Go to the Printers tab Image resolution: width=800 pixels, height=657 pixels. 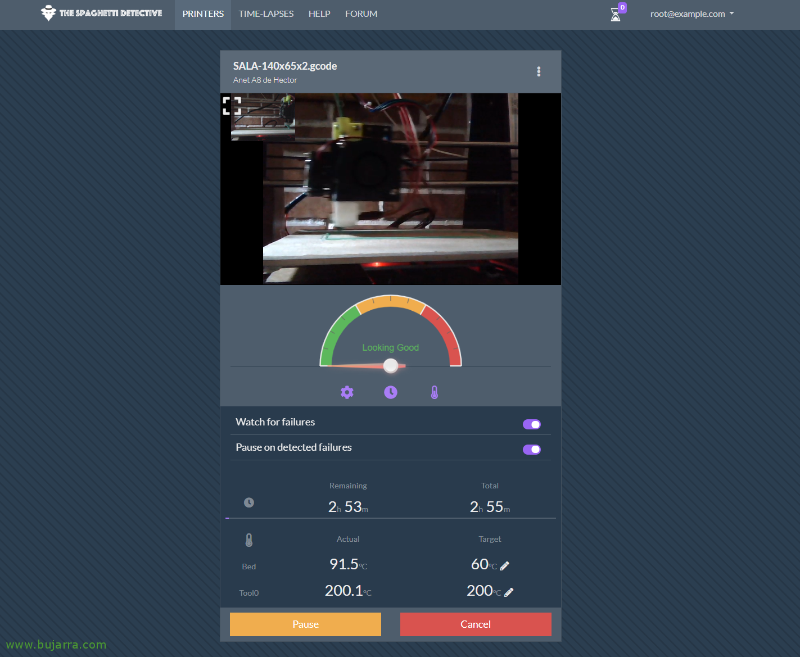coord(203,14)
